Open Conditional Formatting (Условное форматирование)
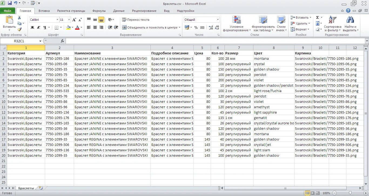Image resolution: width=369 pixels, height=196 pixels. click(x=237, y=24)
